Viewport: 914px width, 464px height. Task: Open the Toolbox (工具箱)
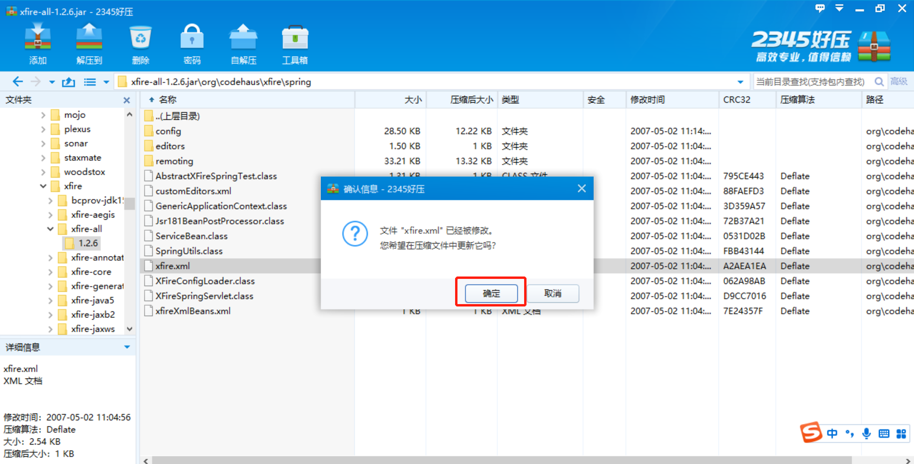(x=295, y=43)
